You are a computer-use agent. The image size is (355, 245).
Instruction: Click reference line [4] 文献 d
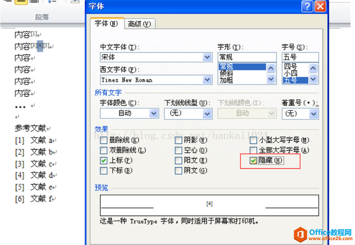pyautogui.click(x=34, y=175)
